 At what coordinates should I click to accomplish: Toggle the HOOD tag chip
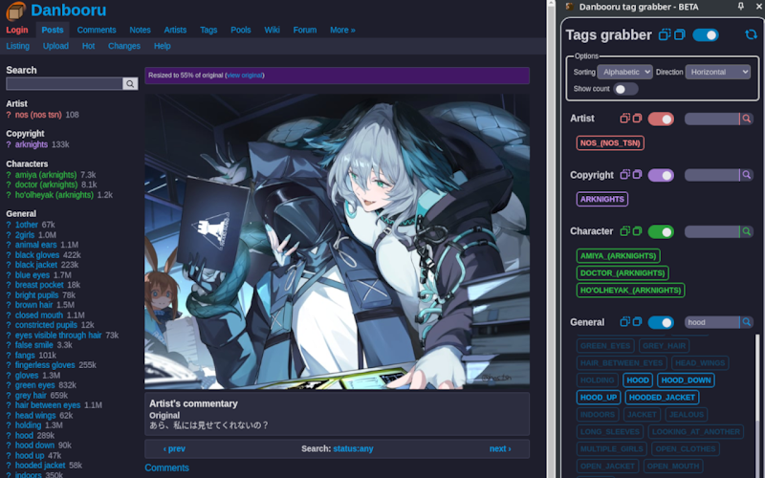[637, 380]
